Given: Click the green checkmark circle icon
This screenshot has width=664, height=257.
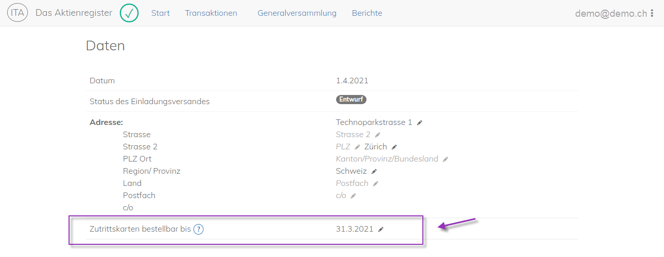Looking at the screenshot, I should click(129, 13).
